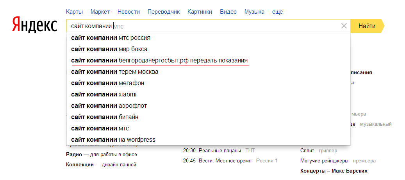
Task: Open the Музыка service link
Action: pos(254,12)
